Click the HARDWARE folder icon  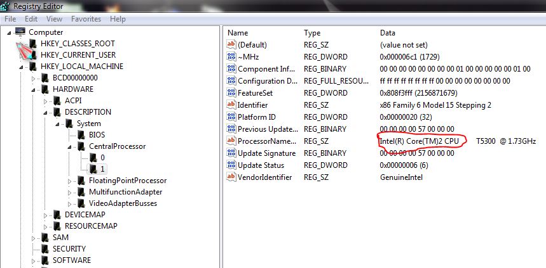click(44, 89)
